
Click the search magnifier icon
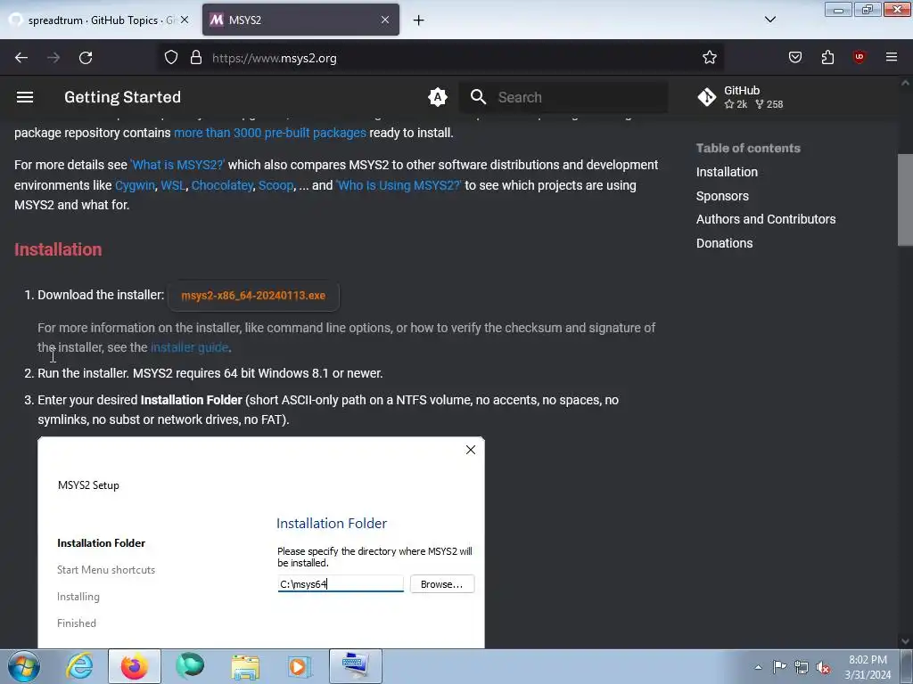click(x=478, y=97)
